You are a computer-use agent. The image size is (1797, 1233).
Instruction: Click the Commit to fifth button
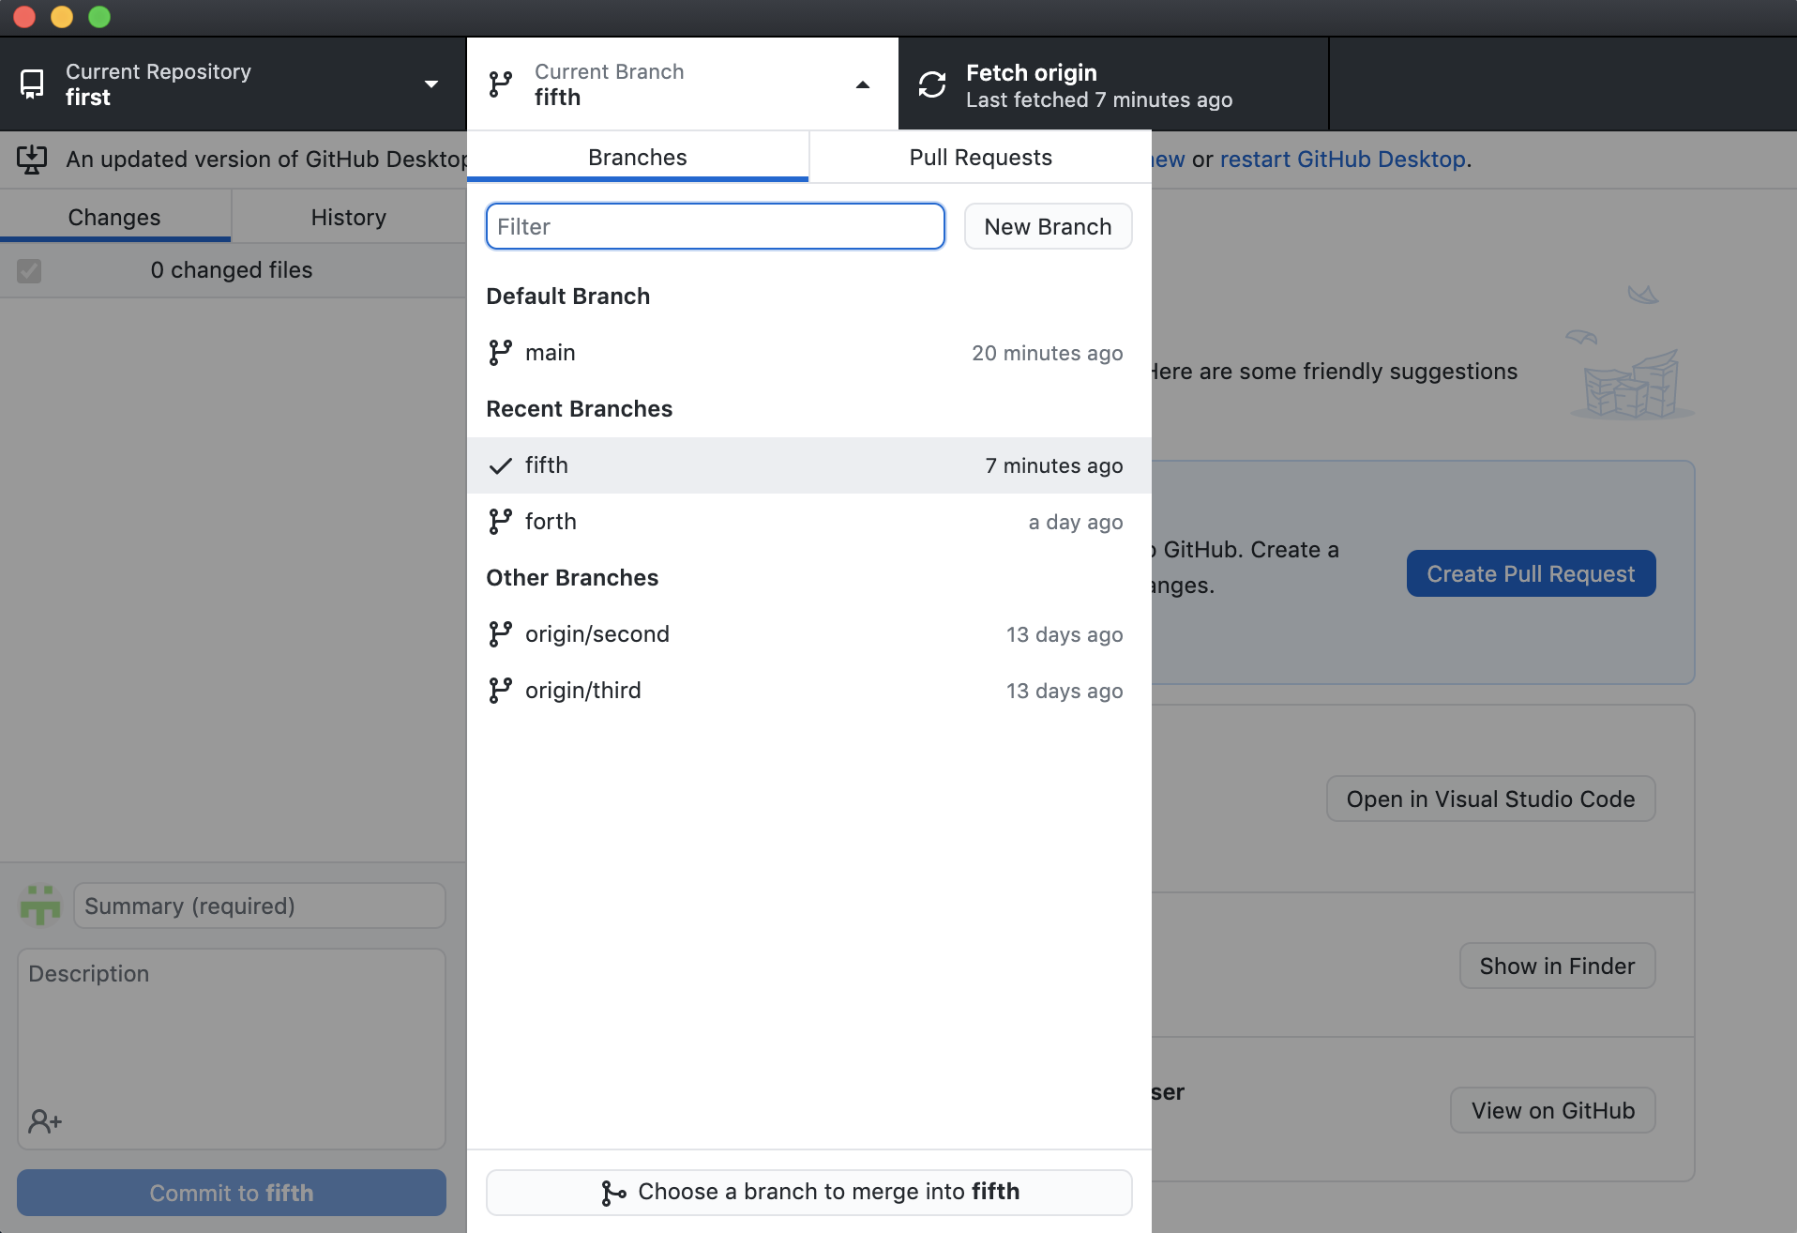point(232,1193)
